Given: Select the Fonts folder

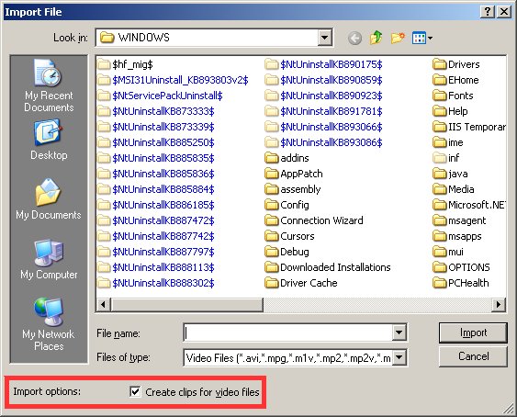Looking at the screenshot, I should click(x=453, y=96).
